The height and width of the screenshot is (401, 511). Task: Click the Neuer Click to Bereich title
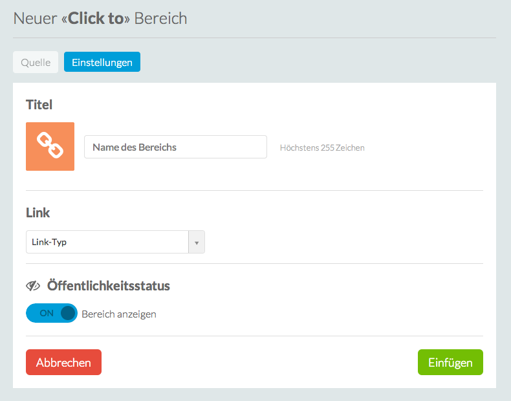click(100, 18)
